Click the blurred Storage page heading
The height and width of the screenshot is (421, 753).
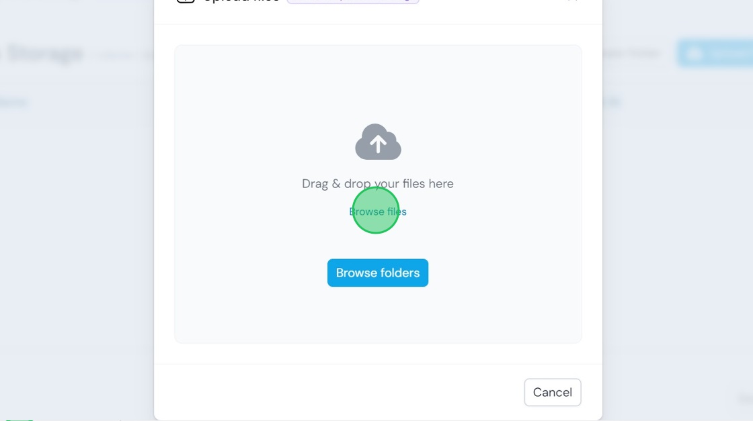tap(44, 53)
